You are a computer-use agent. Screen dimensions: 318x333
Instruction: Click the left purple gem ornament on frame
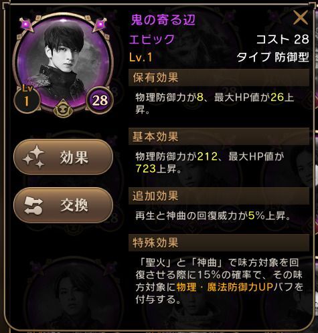click(27, 24)
